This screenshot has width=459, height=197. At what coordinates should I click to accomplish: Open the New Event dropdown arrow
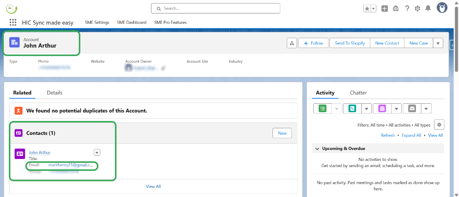396,108
